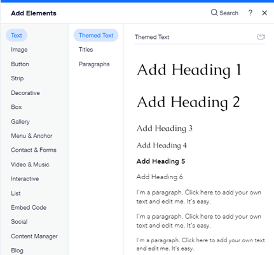
Task: Open help via question mark icon
Action: click(250, 13)
